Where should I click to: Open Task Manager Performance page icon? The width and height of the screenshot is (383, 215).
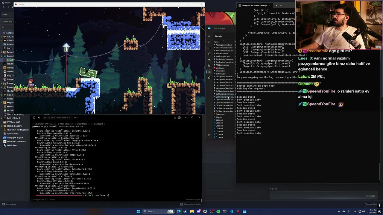click(x=209, y=48)
